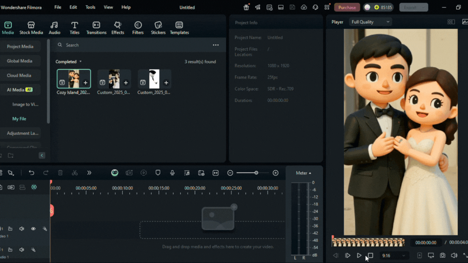
Task: Toggle the green timeline snapping icon
Action: pyautogui.click(x=34, y=187)
